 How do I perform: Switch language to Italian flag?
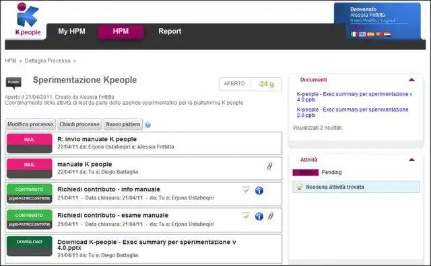point(354,34)
